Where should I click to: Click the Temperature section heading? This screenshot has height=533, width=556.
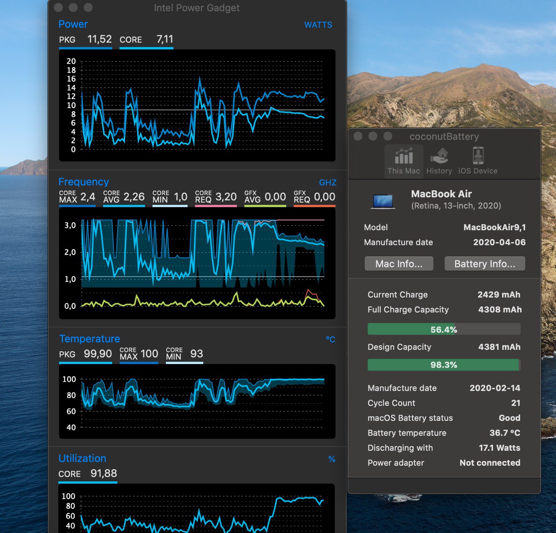tap(89, 339)
